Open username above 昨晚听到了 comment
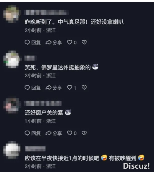The height and width of the screenshot is (172, 154). (x=46, y=12)
